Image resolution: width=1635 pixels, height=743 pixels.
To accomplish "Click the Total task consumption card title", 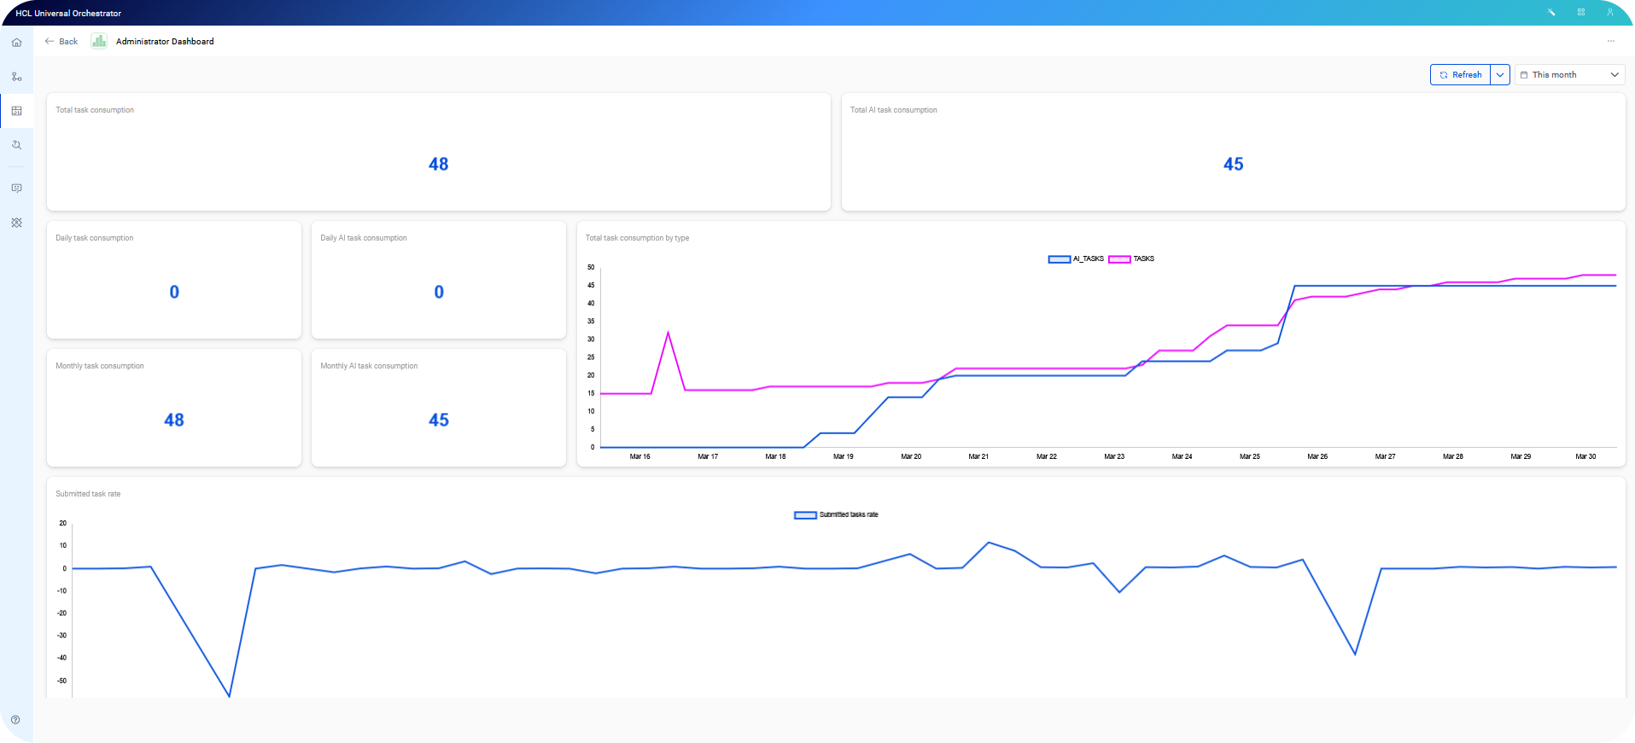I will tap(95, 110).
